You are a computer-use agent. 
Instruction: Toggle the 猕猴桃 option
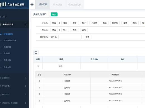(115, 23)
